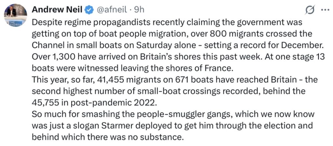Viewport: 333px width, 146px height.
Task: Open the three-dot more options menu
Action: [324, 10]
